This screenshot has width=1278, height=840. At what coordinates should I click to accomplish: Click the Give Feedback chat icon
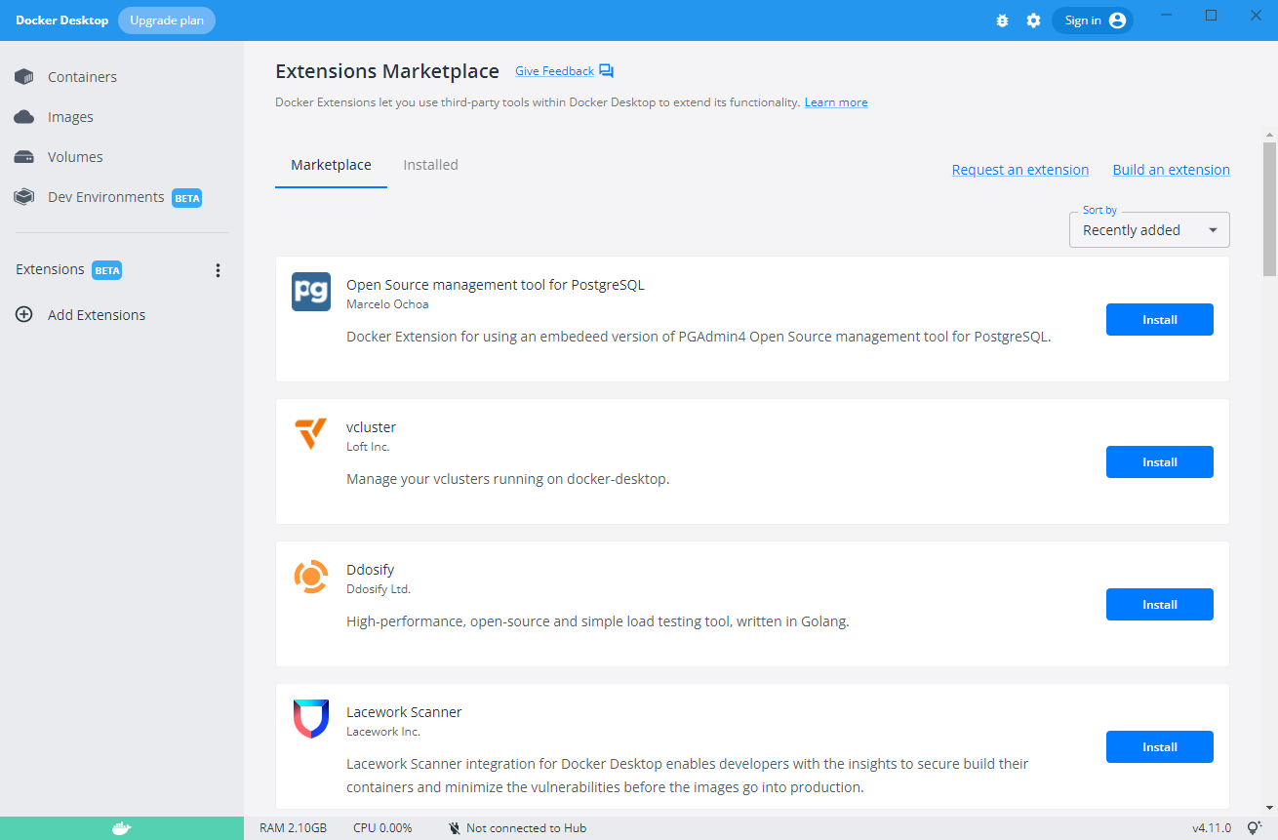pyautogui.click(x=607, y=71)
